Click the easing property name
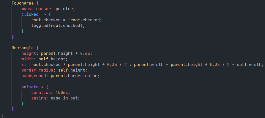 pos(39,98)
